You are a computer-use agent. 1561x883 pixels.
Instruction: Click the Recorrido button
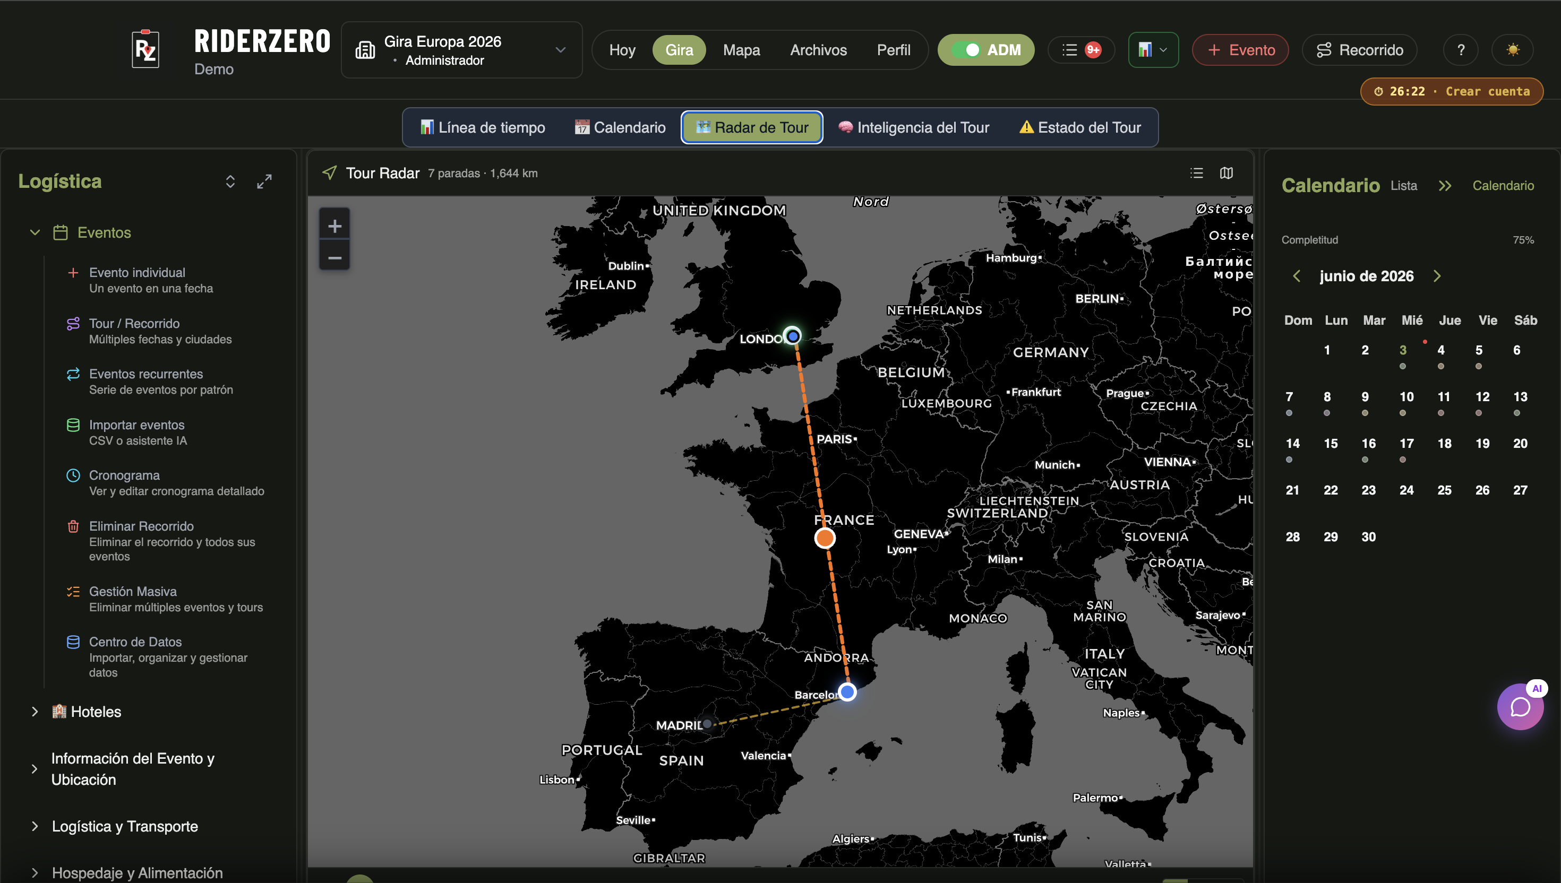point(1360,50)
